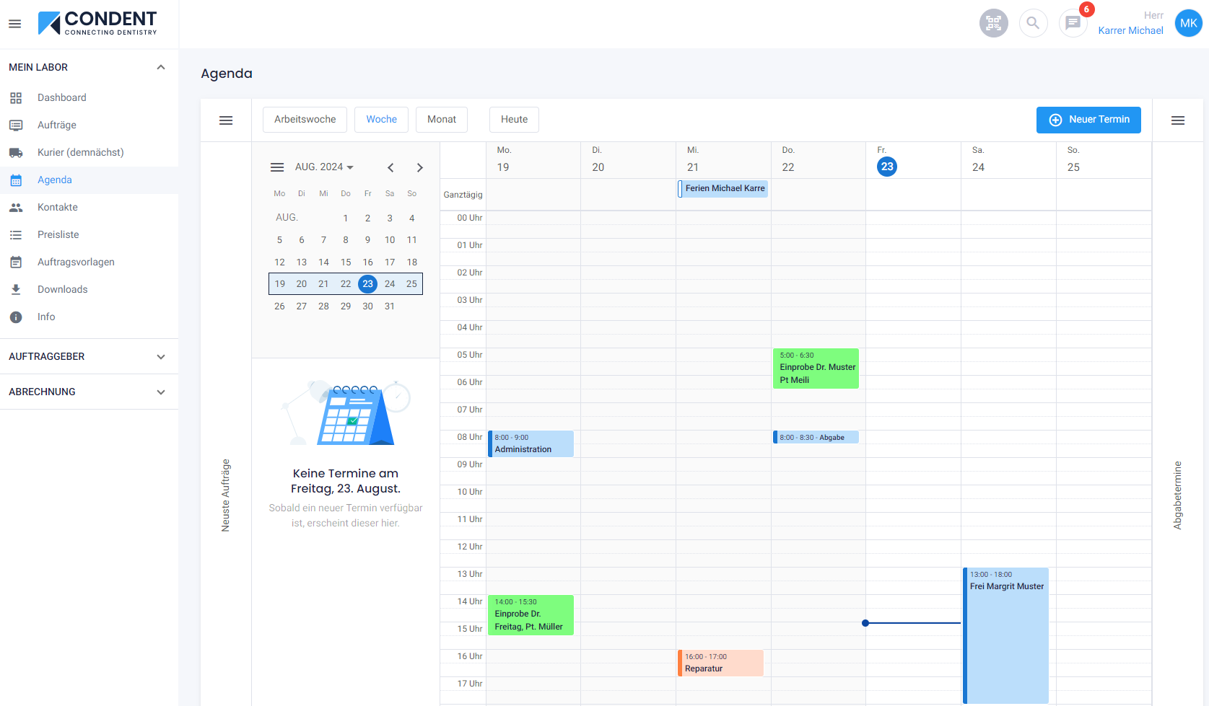Collapse the MEIN LABOR section
The width and height of the screenshot is (1209, 706).
pos(160,66)
